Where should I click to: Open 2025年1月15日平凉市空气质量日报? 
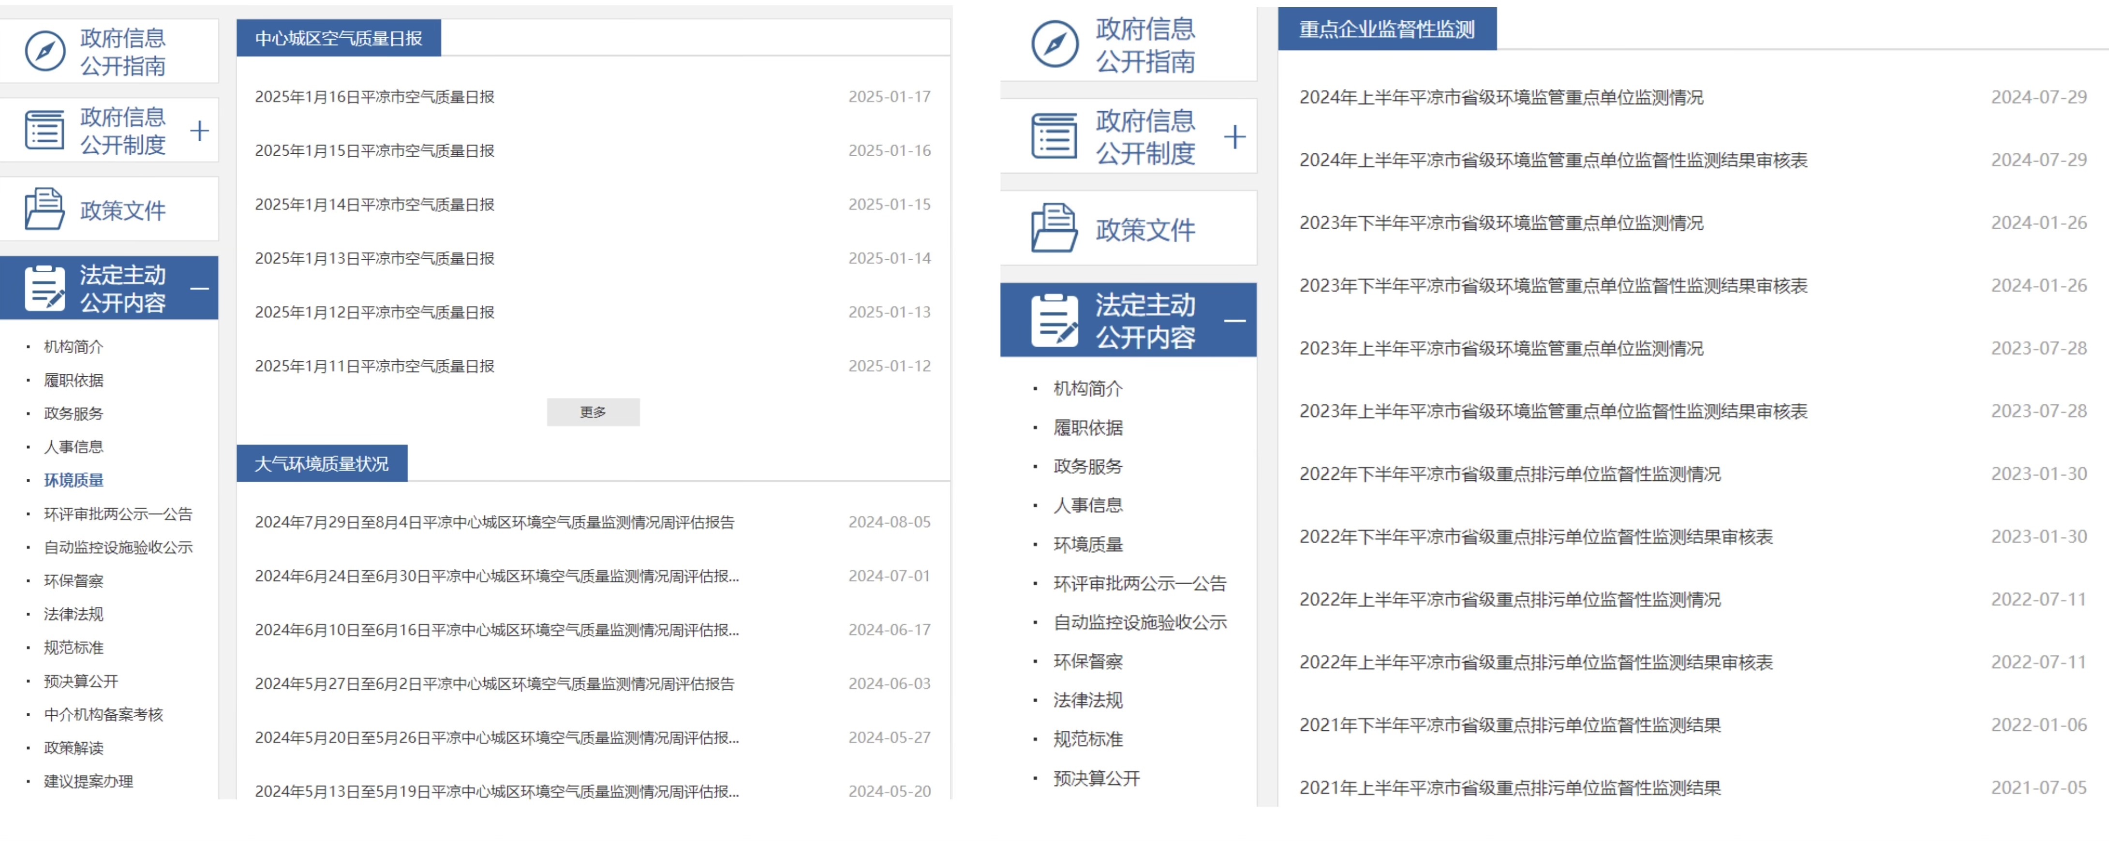[x=374, y=151]
